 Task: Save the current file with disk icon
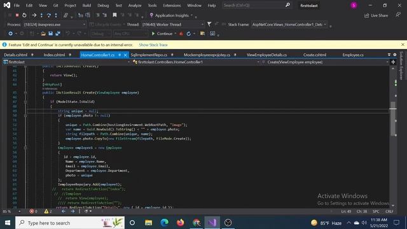pyautogui.click(x=51, y=34)
